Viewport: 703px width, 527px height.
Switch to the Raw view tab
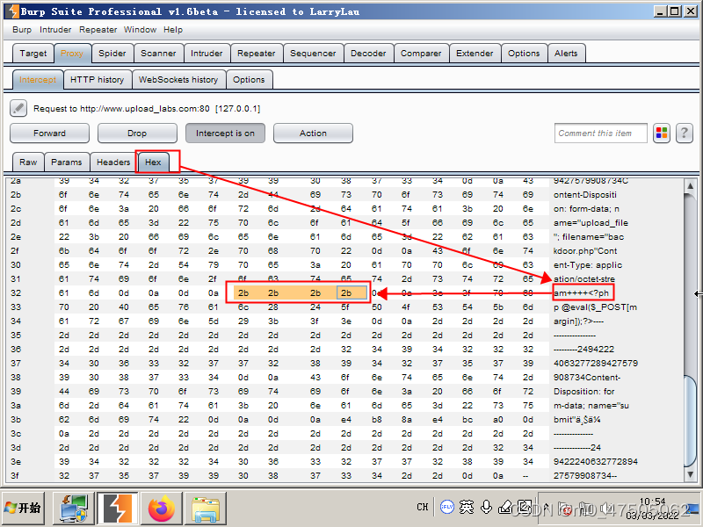[x=28, y=162]
